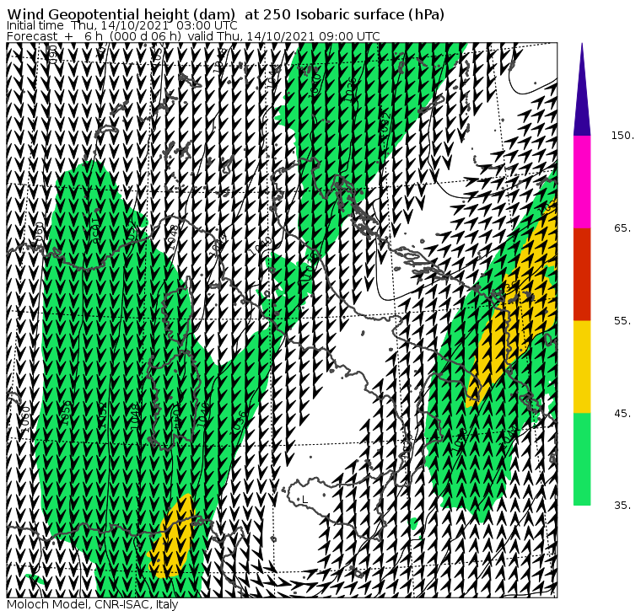This screenshot has height=616, width=641.
Task: Click the yellow wind maximum near Tunisia
Action: (172, 537)
